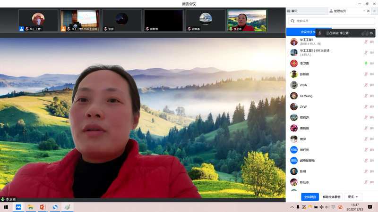Select the 管理成员 tab
The image size is (378, 212).
coord(338,11)
